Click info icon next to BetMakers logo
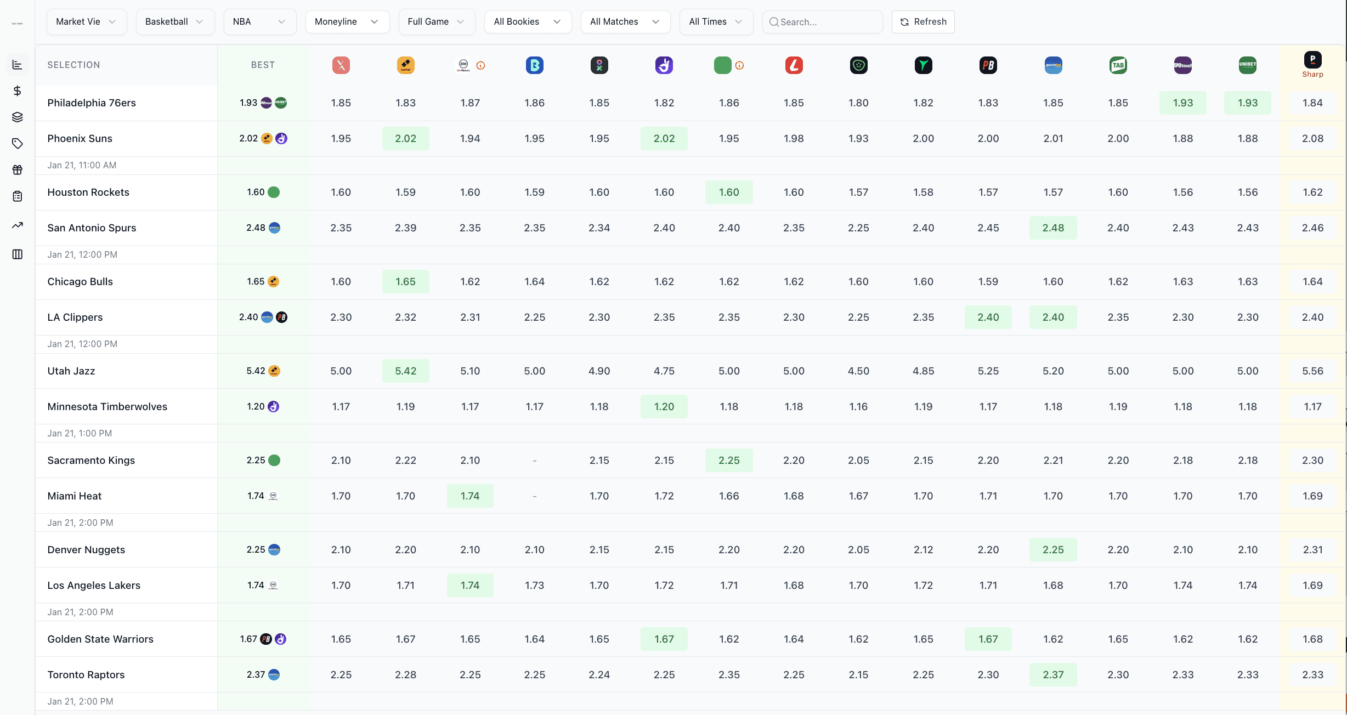1347x715 pixels. click(480, 66)
